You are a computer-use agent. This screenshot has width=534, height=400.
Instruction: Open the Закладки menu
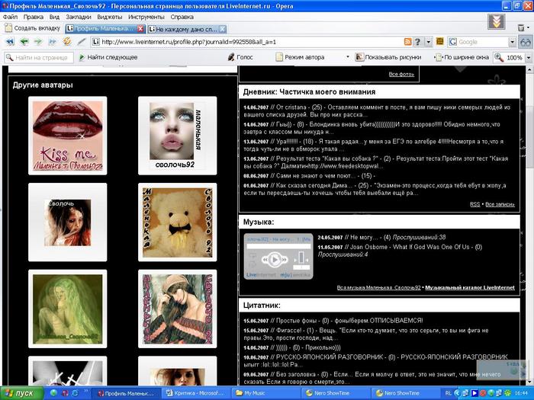pyautogui.click(x=79, y=17)
